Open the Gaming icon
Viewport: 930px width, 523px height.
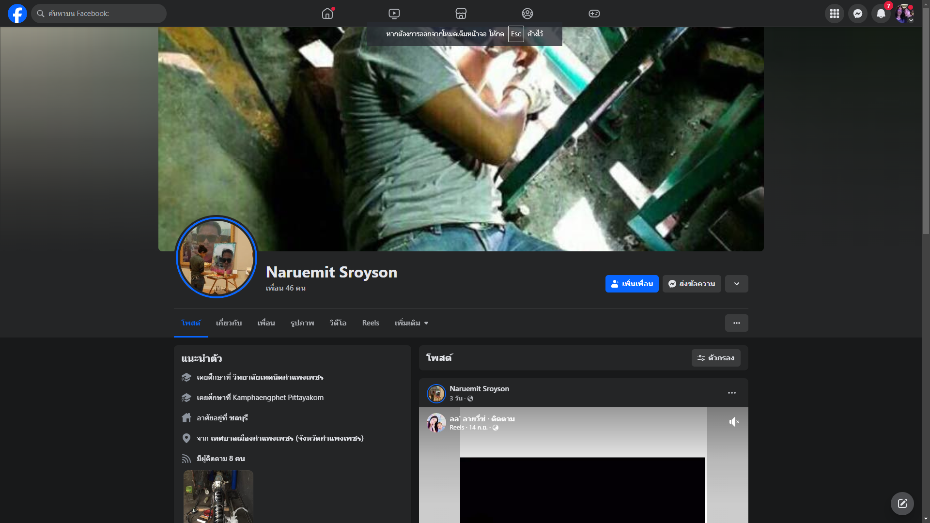[594, 14]
